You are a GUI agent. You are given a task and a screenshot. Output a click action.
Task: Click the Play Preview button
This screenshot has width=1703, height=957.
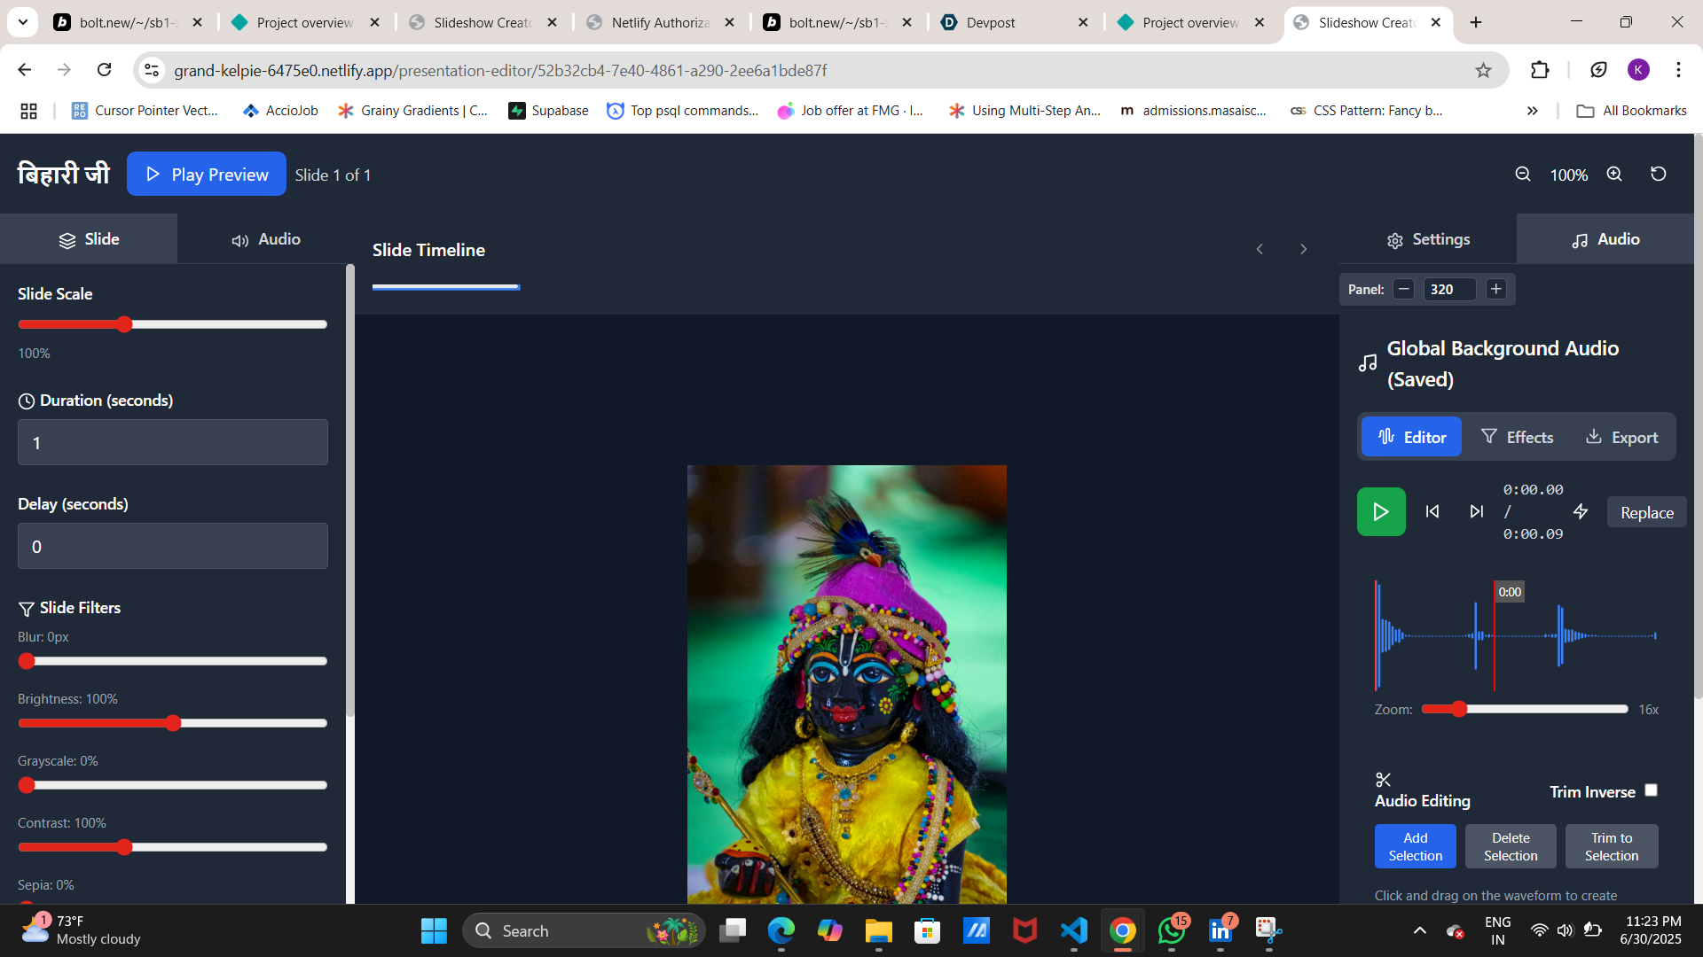coord(206,175)
